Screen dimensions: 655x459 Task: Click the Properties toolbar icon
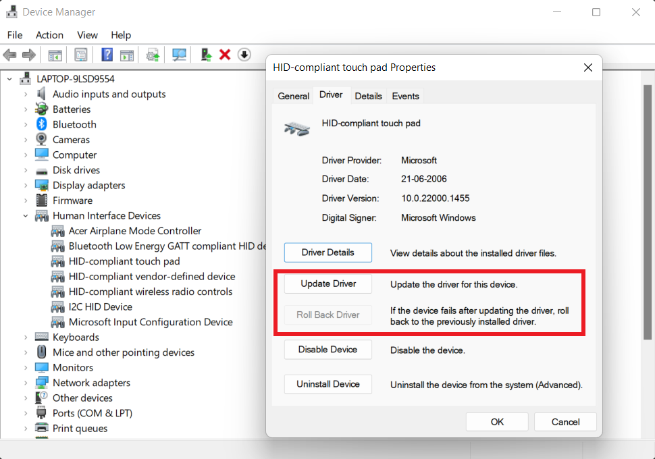pos(80,55)
